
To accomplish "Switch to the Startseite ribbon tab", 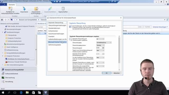I will (x=12, y=5).
